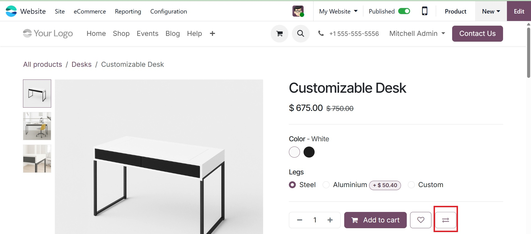Click the Your Logo image

point(48,34)
